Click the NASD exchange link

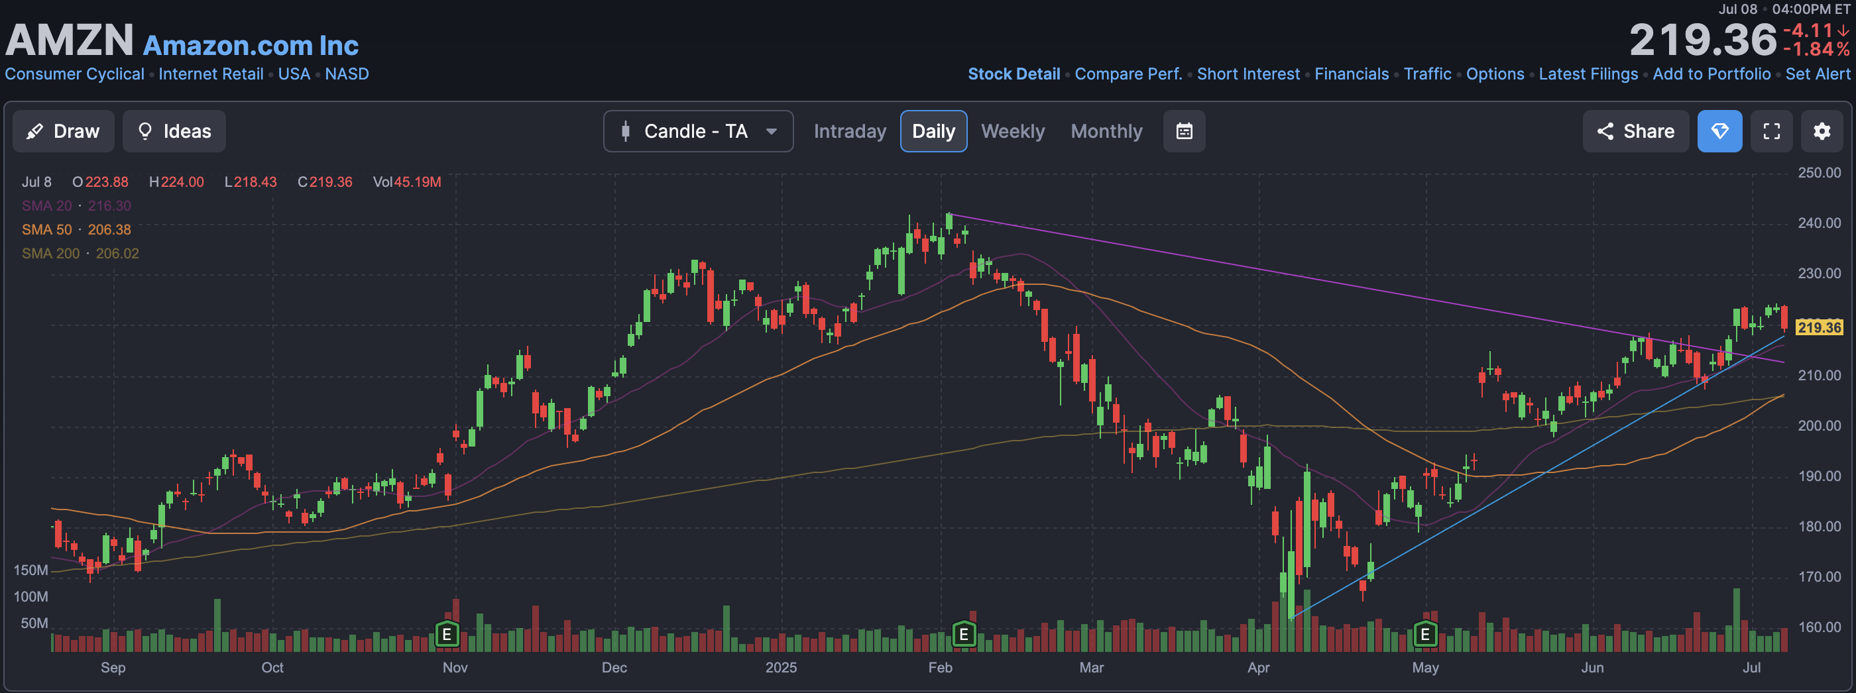[x=347, y=74]
